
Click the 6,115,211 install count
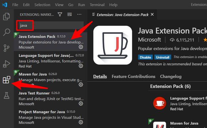tap(185, 40)
